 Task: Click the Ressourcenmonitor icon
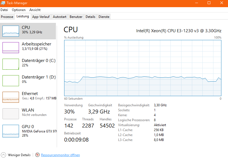[x=37, y=155]
